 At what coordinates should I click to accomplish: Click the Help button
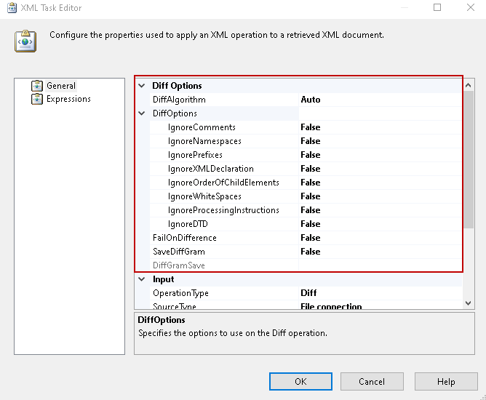point(446,382)
